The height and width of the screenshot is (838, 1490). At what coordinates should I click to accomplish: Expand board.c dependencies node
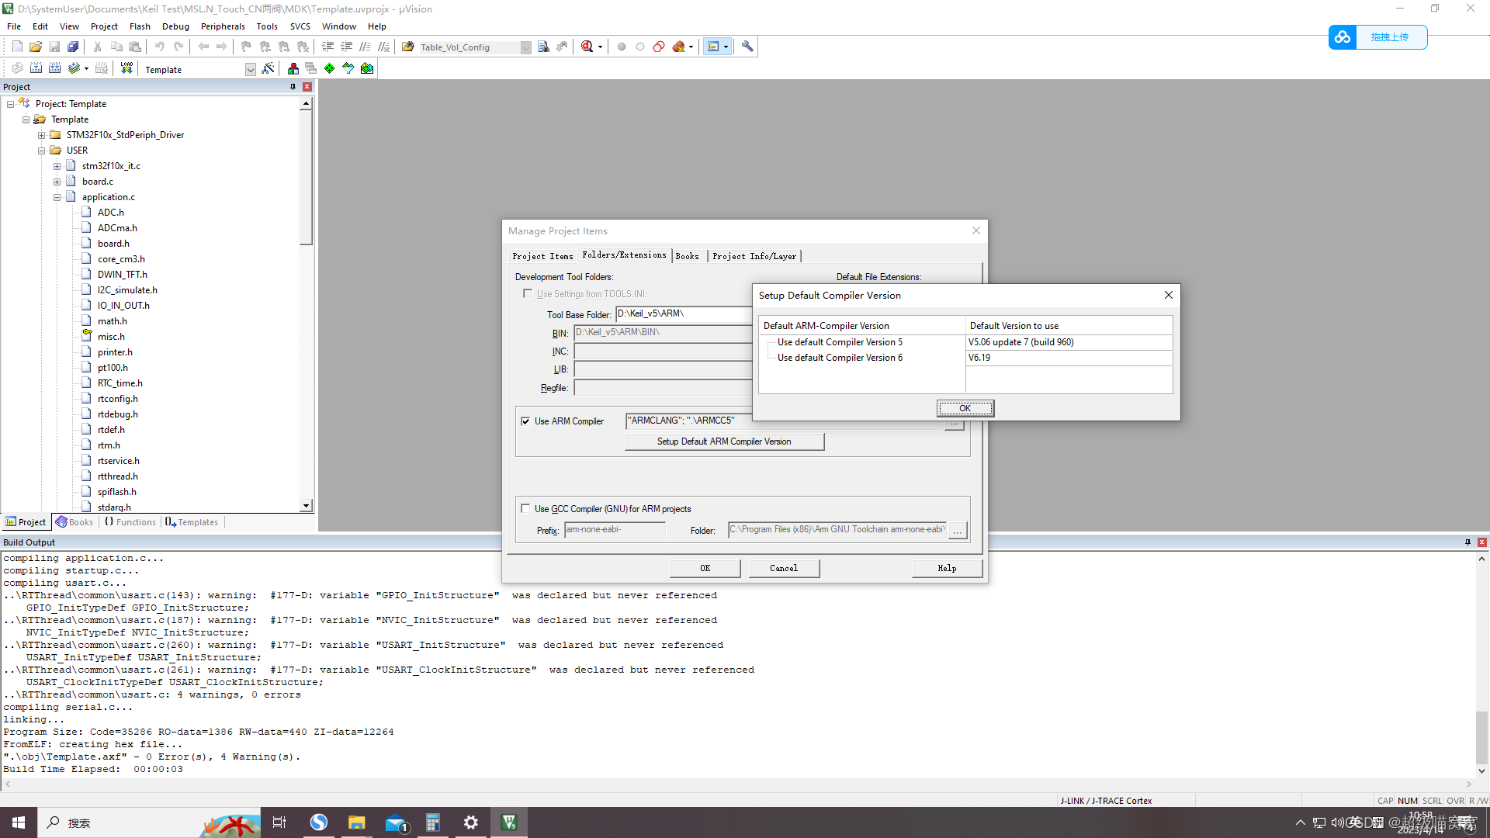(57, 182)
